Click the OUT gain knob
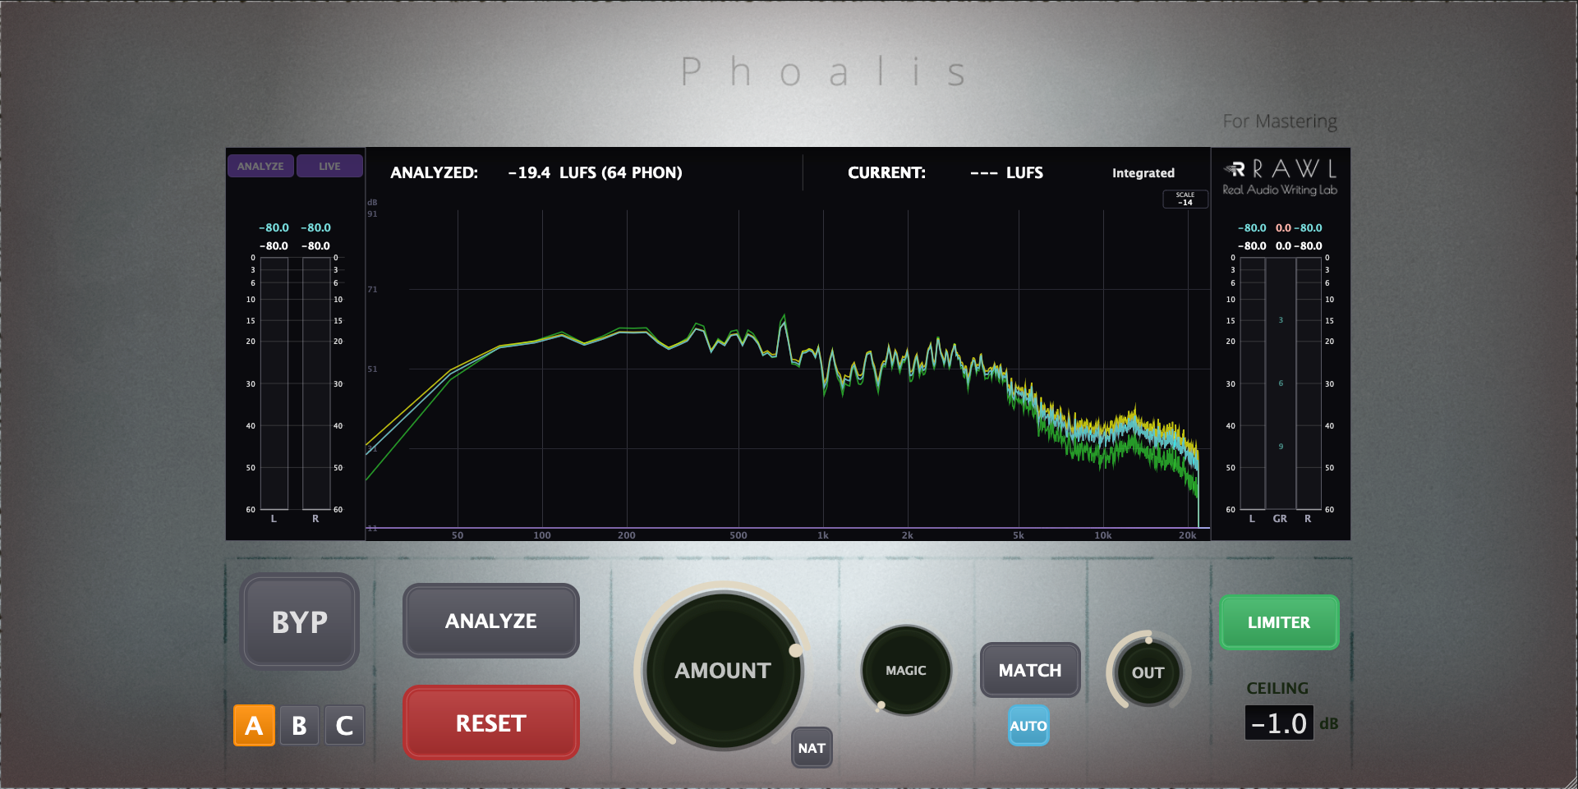The width and height of the screenshot is (1578, 789). point(1148,672)
